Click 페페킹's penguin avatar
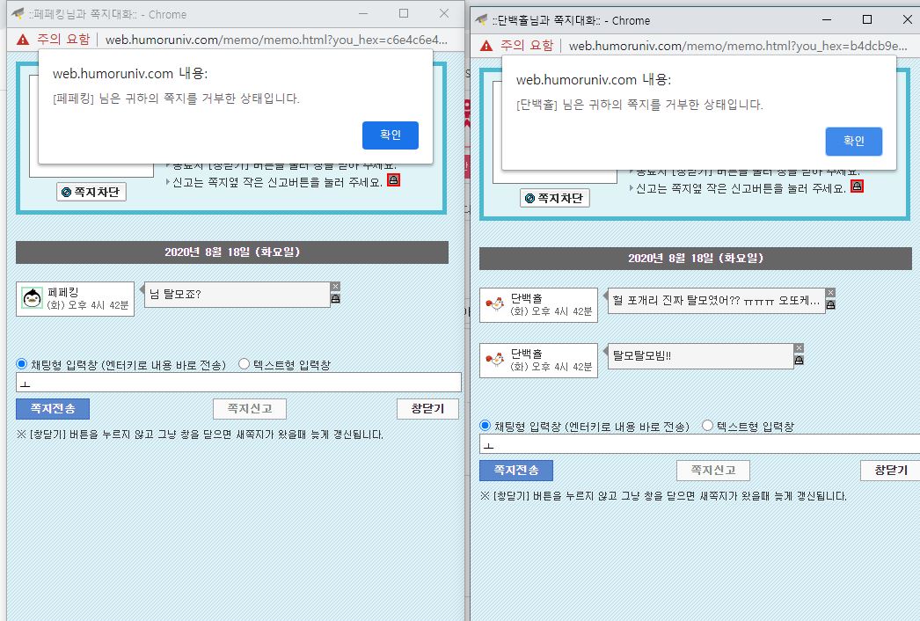The height and width of the screenshot is (621, 920). (x=33, y=298)
